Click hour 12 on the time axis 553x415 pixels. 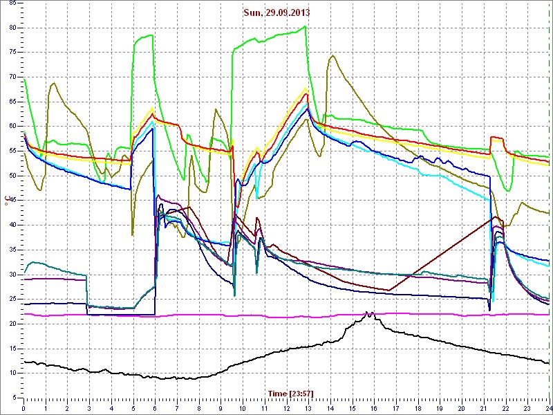[x=286, y=408]
